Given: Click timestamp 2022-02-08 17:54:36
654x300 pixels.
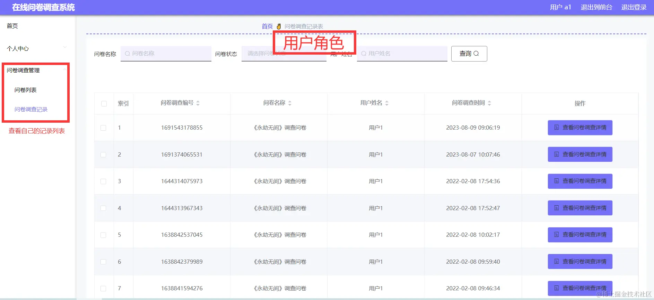Looking at the screenshot, I should tap(473, 181).
